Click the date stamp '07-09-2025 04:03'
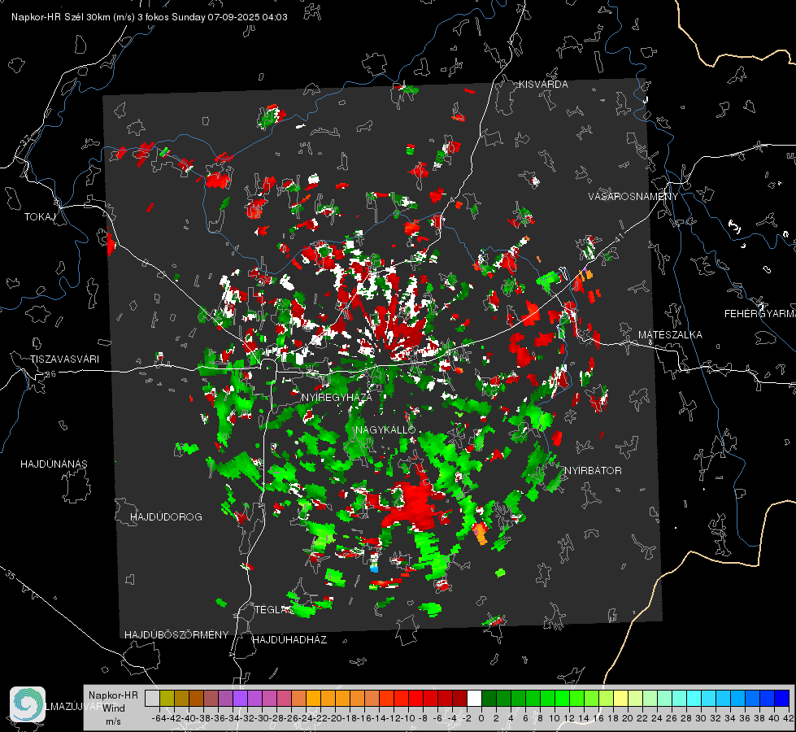 (x=247, y=17)
